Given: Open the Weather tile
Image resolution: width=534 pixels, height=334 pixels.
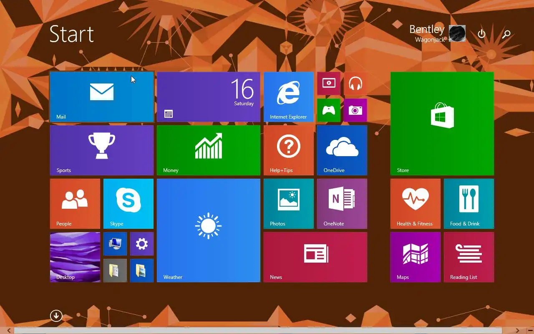Looking at the screenshot, I should coord(209,230).
